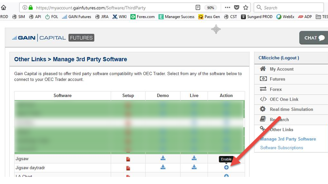328x184 pixels.
Task: Open Pass Gen bookmark
Action: pos(209,17)
